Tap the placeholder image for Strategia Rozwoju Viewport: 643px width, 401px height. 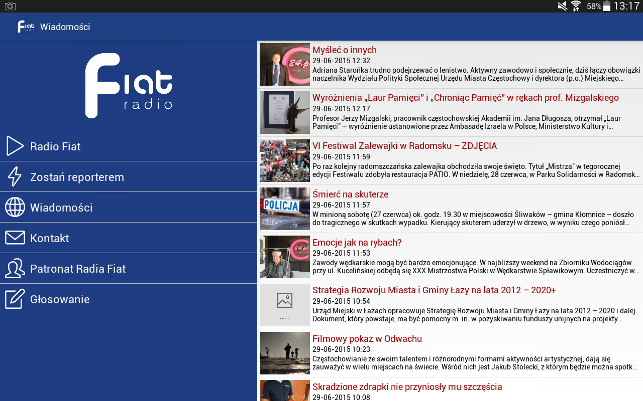[x=285, y=305]
